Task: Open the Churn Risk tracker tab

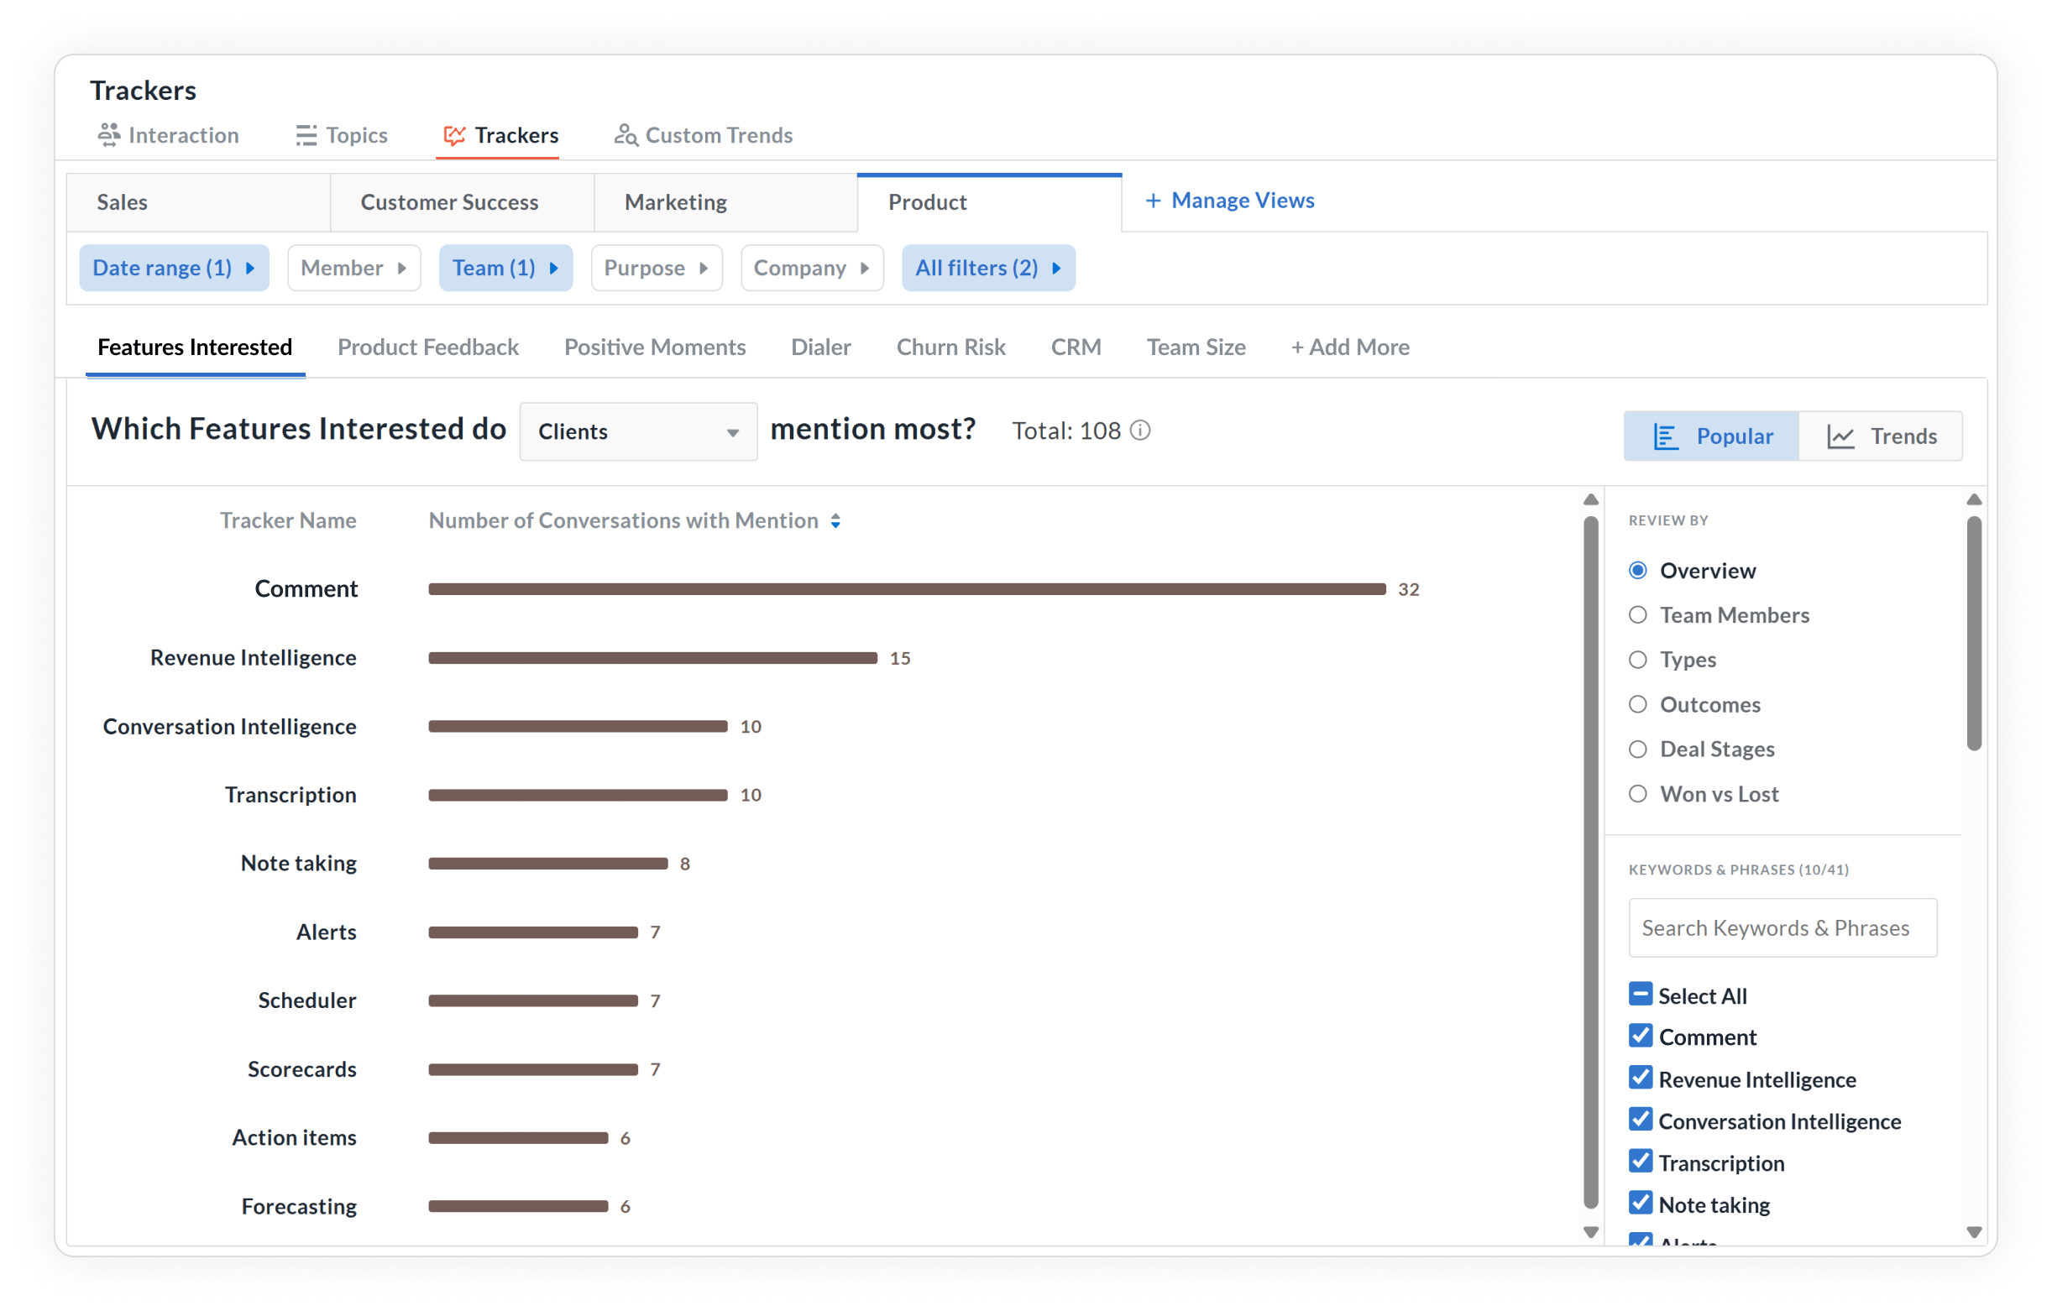Action: 950,347
